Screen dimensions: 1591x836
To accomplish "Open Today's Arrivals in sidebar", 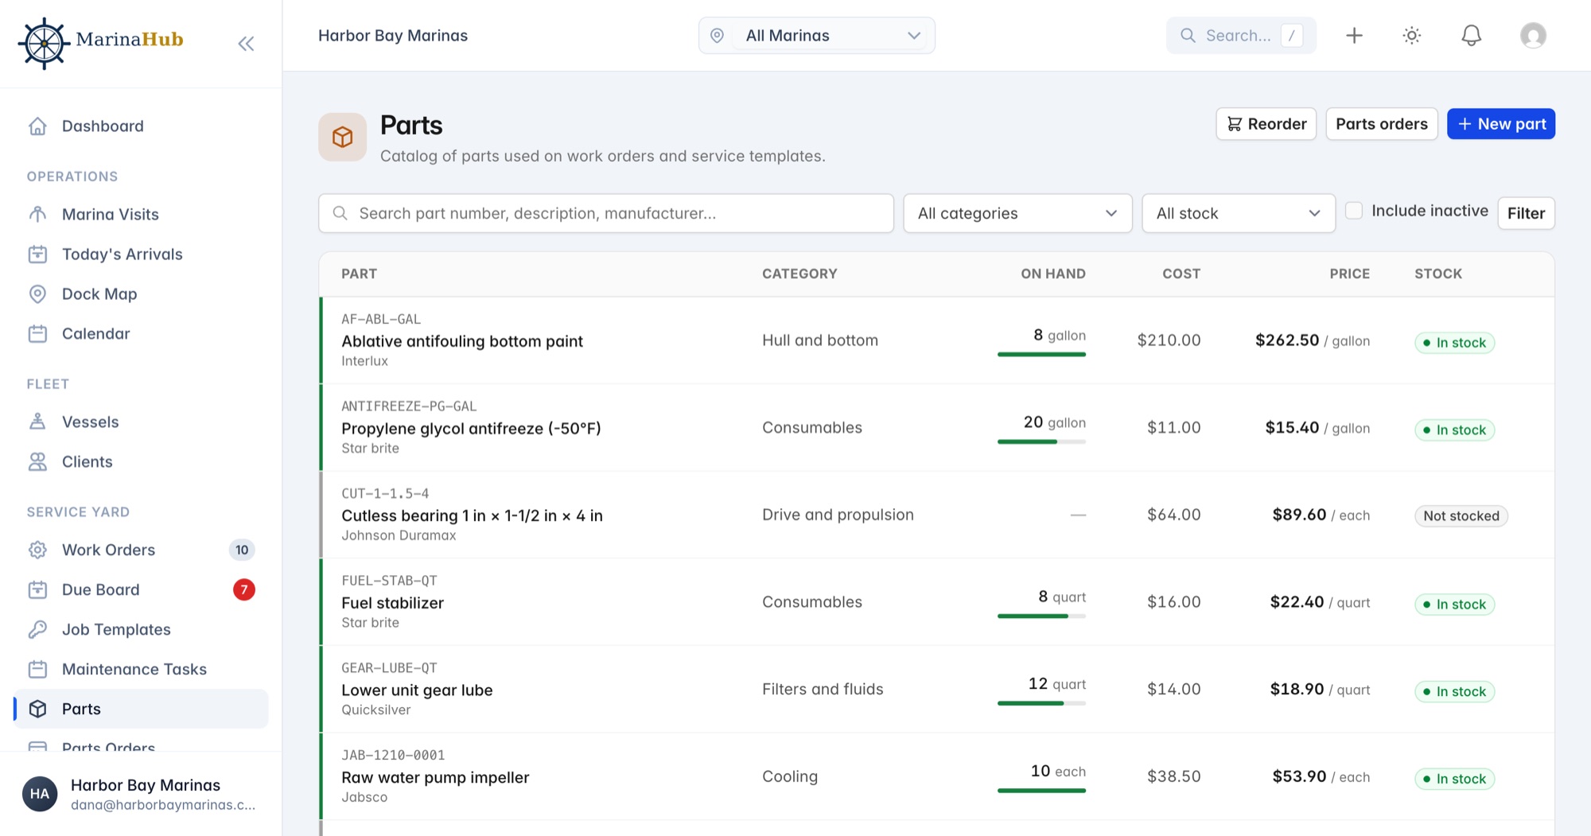I will 141,255.
